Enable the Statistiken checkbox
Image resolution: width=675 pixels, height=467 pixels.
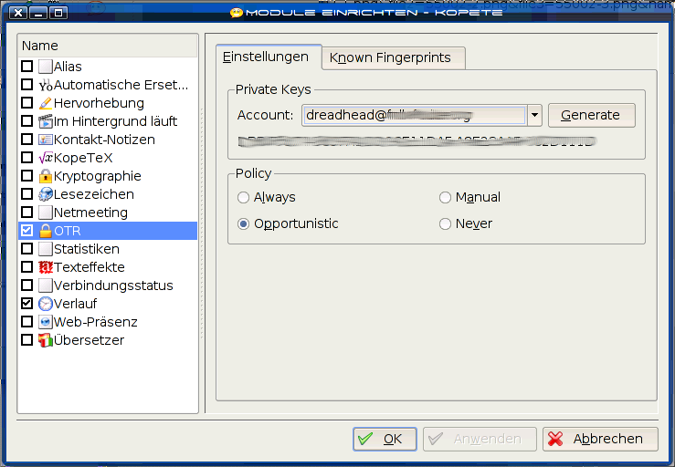click(26, 249)
